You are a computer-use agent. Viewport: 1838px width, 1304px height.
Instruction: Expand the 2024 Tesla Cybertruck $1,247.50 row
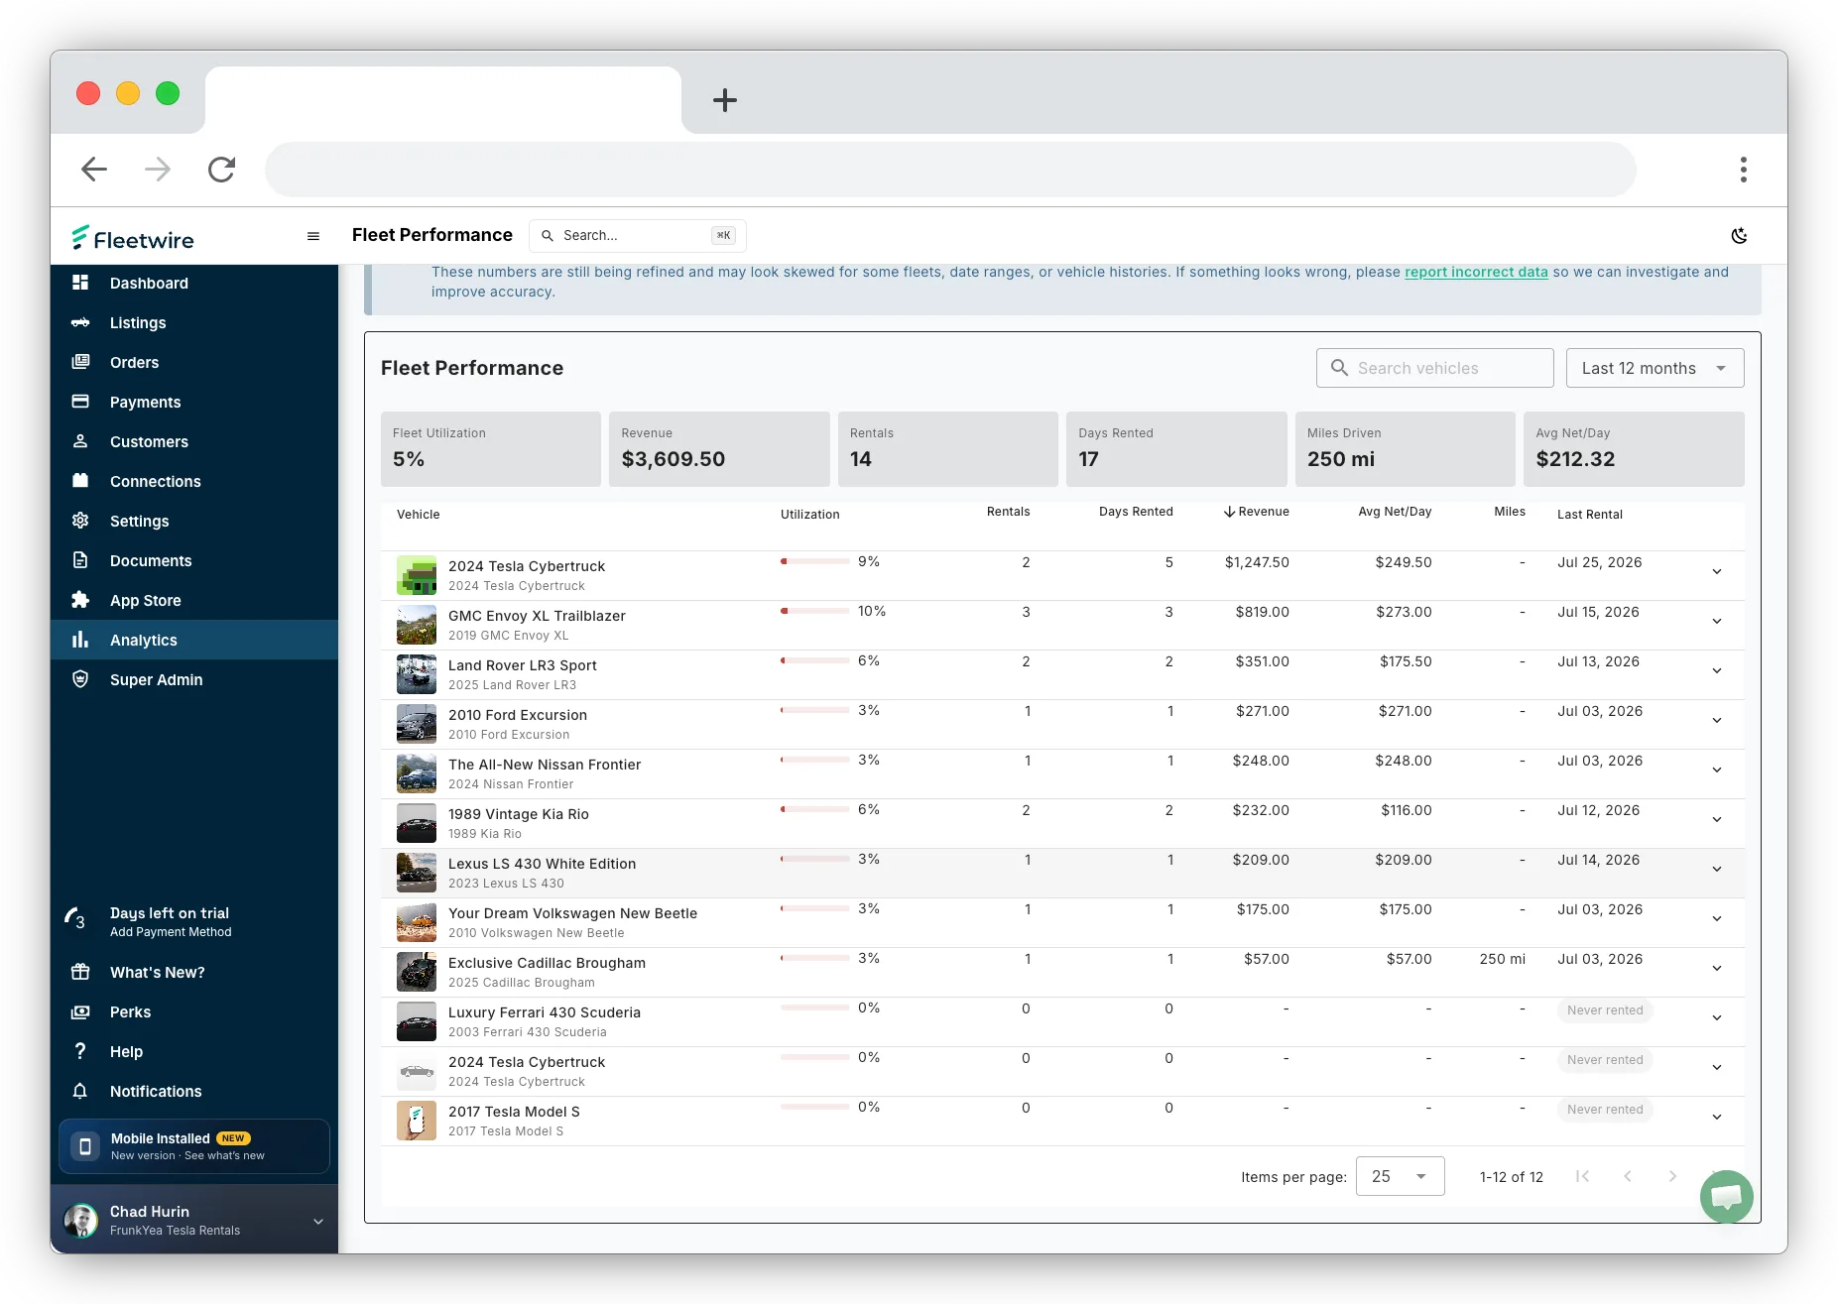1716,572
